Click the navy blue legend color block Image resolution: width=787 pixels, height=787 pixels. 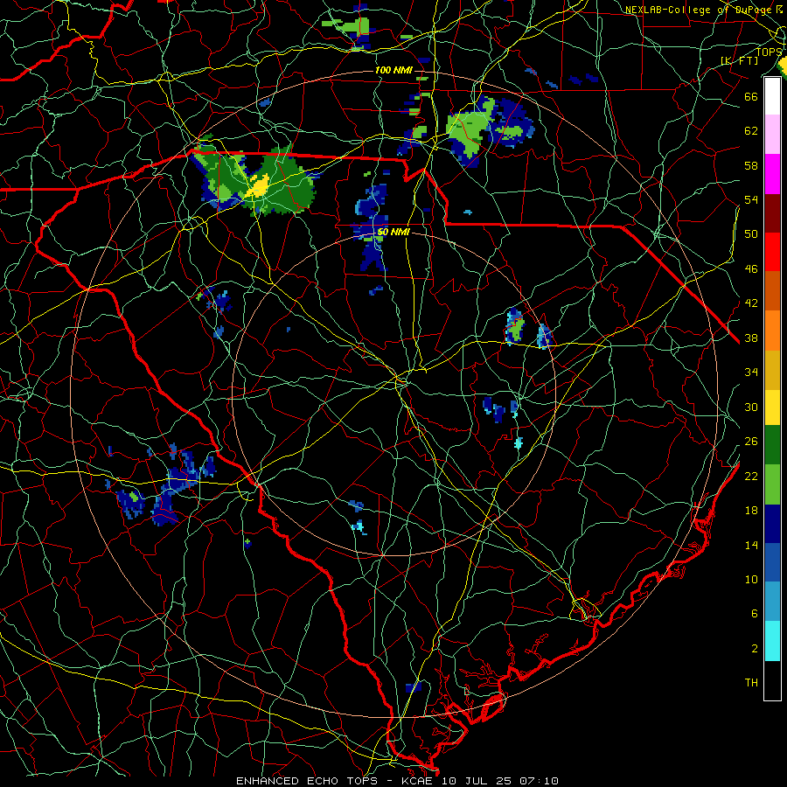pyautogui.click(x=772, y=524)
